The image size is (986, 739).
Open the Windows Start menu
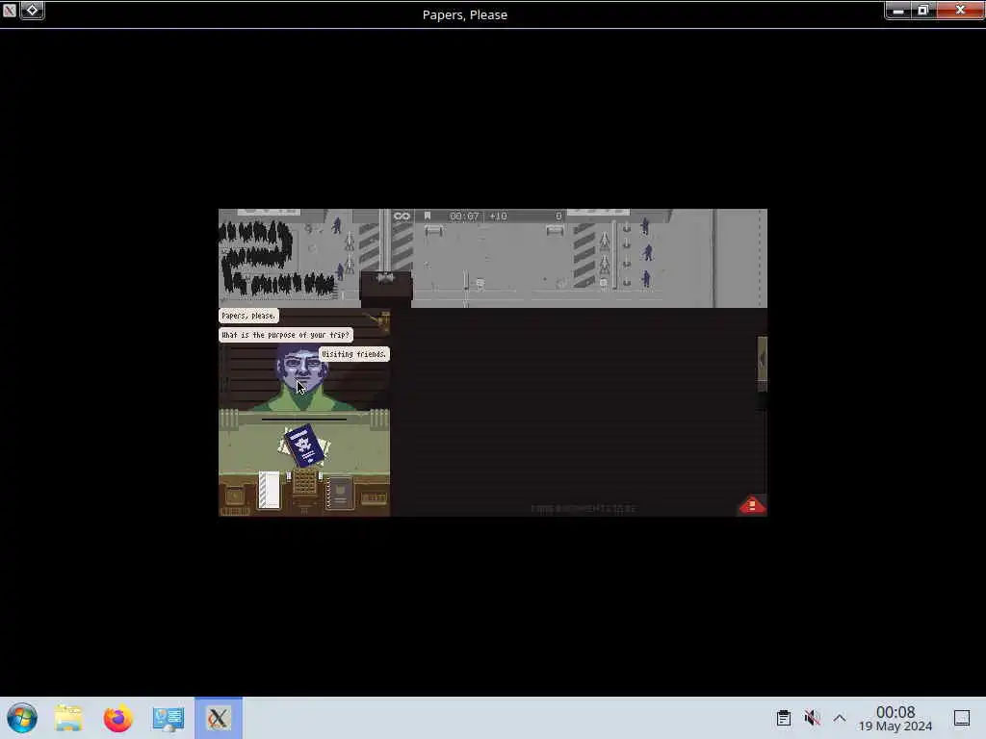click(22, 718)
